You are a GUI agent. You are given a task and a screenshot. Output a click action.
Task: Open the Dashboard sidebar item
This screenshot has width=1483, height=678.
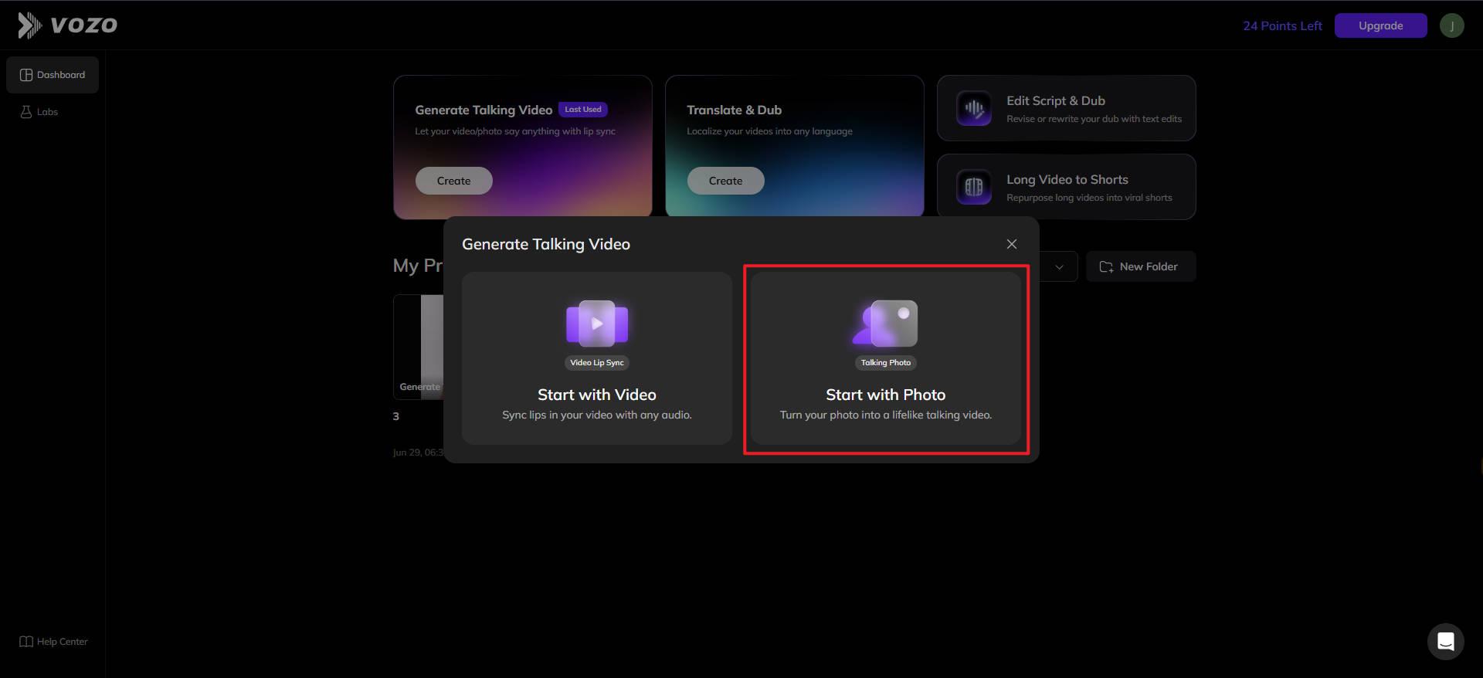tap(53, 75)
